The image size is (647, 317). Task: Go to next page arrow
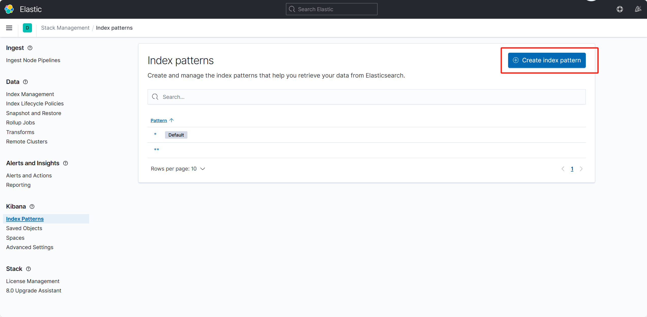(581, 169)
